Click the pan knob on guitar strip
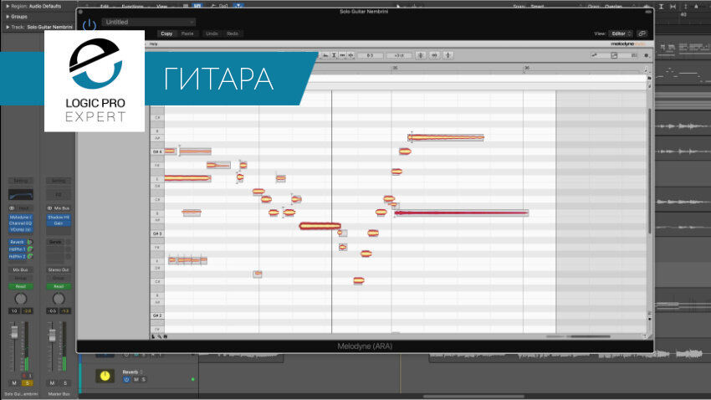 [21, 299]
